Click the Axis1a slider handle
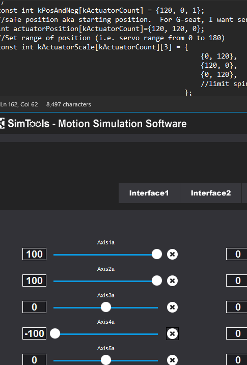The height and width of the screenshot is (365, 247). pyautogui.click(x=157, y=254)
